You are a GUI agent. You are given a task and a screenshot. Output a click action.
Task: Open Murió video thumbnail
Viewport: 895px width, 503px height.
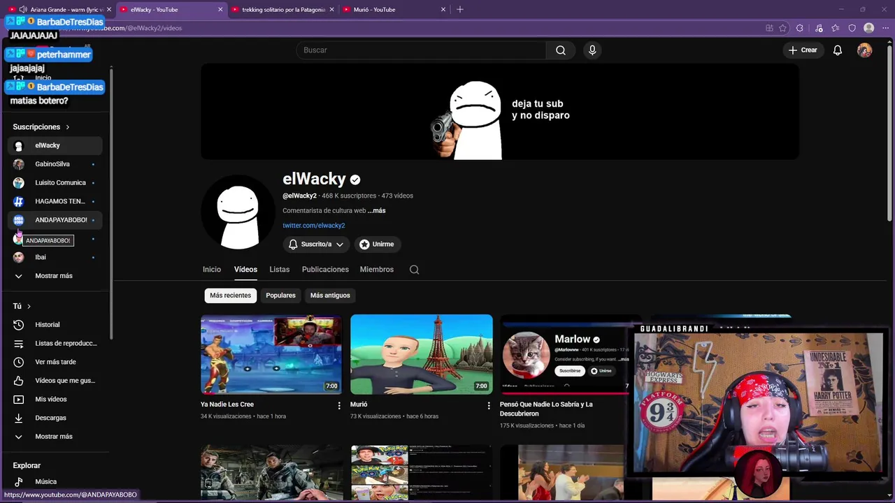(x=422, y=354)
